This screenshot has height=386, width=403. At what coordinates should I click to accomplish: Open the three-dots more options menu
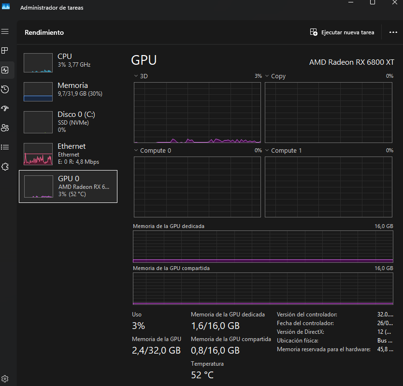[393, 32]
